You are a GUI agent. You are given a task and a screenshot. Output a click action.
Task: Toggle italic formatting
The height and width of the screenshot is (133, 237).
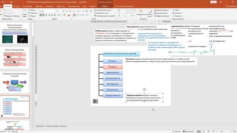43,15
